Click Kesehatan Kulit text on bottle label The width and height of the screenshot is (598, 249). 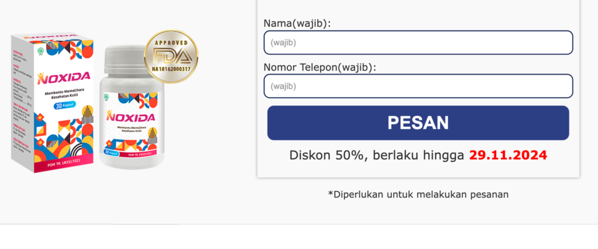130,132
